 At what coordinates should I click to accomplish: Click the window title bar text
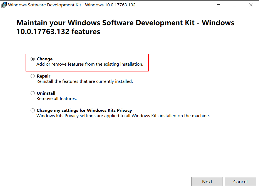click(x=72, y=5)
